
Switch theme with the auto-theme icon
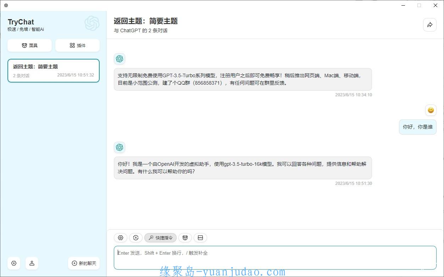[x=136, y=238]
